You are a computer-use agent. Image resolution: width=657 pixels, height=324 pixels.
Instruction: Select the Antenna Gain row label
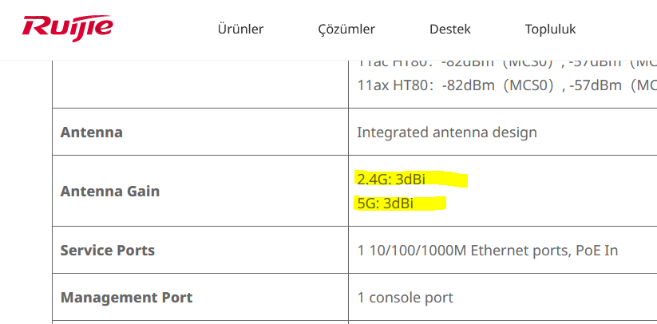pos(110,192)
